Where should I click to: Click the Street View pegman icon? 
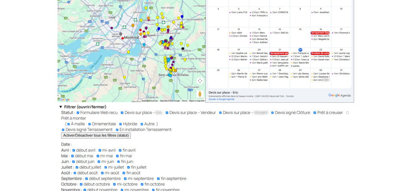point(200,94)
